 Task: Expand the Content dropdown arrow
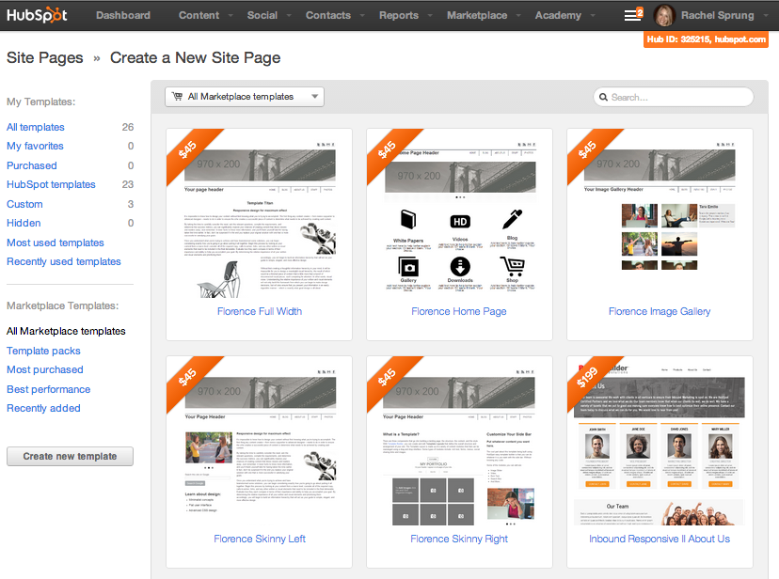pyautogui.click(x=231, y=16)
